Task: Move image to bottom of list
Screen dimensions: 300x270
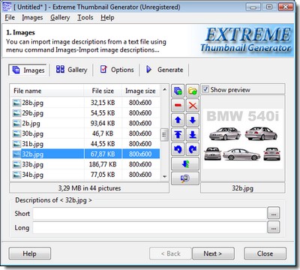Action: 193,135
